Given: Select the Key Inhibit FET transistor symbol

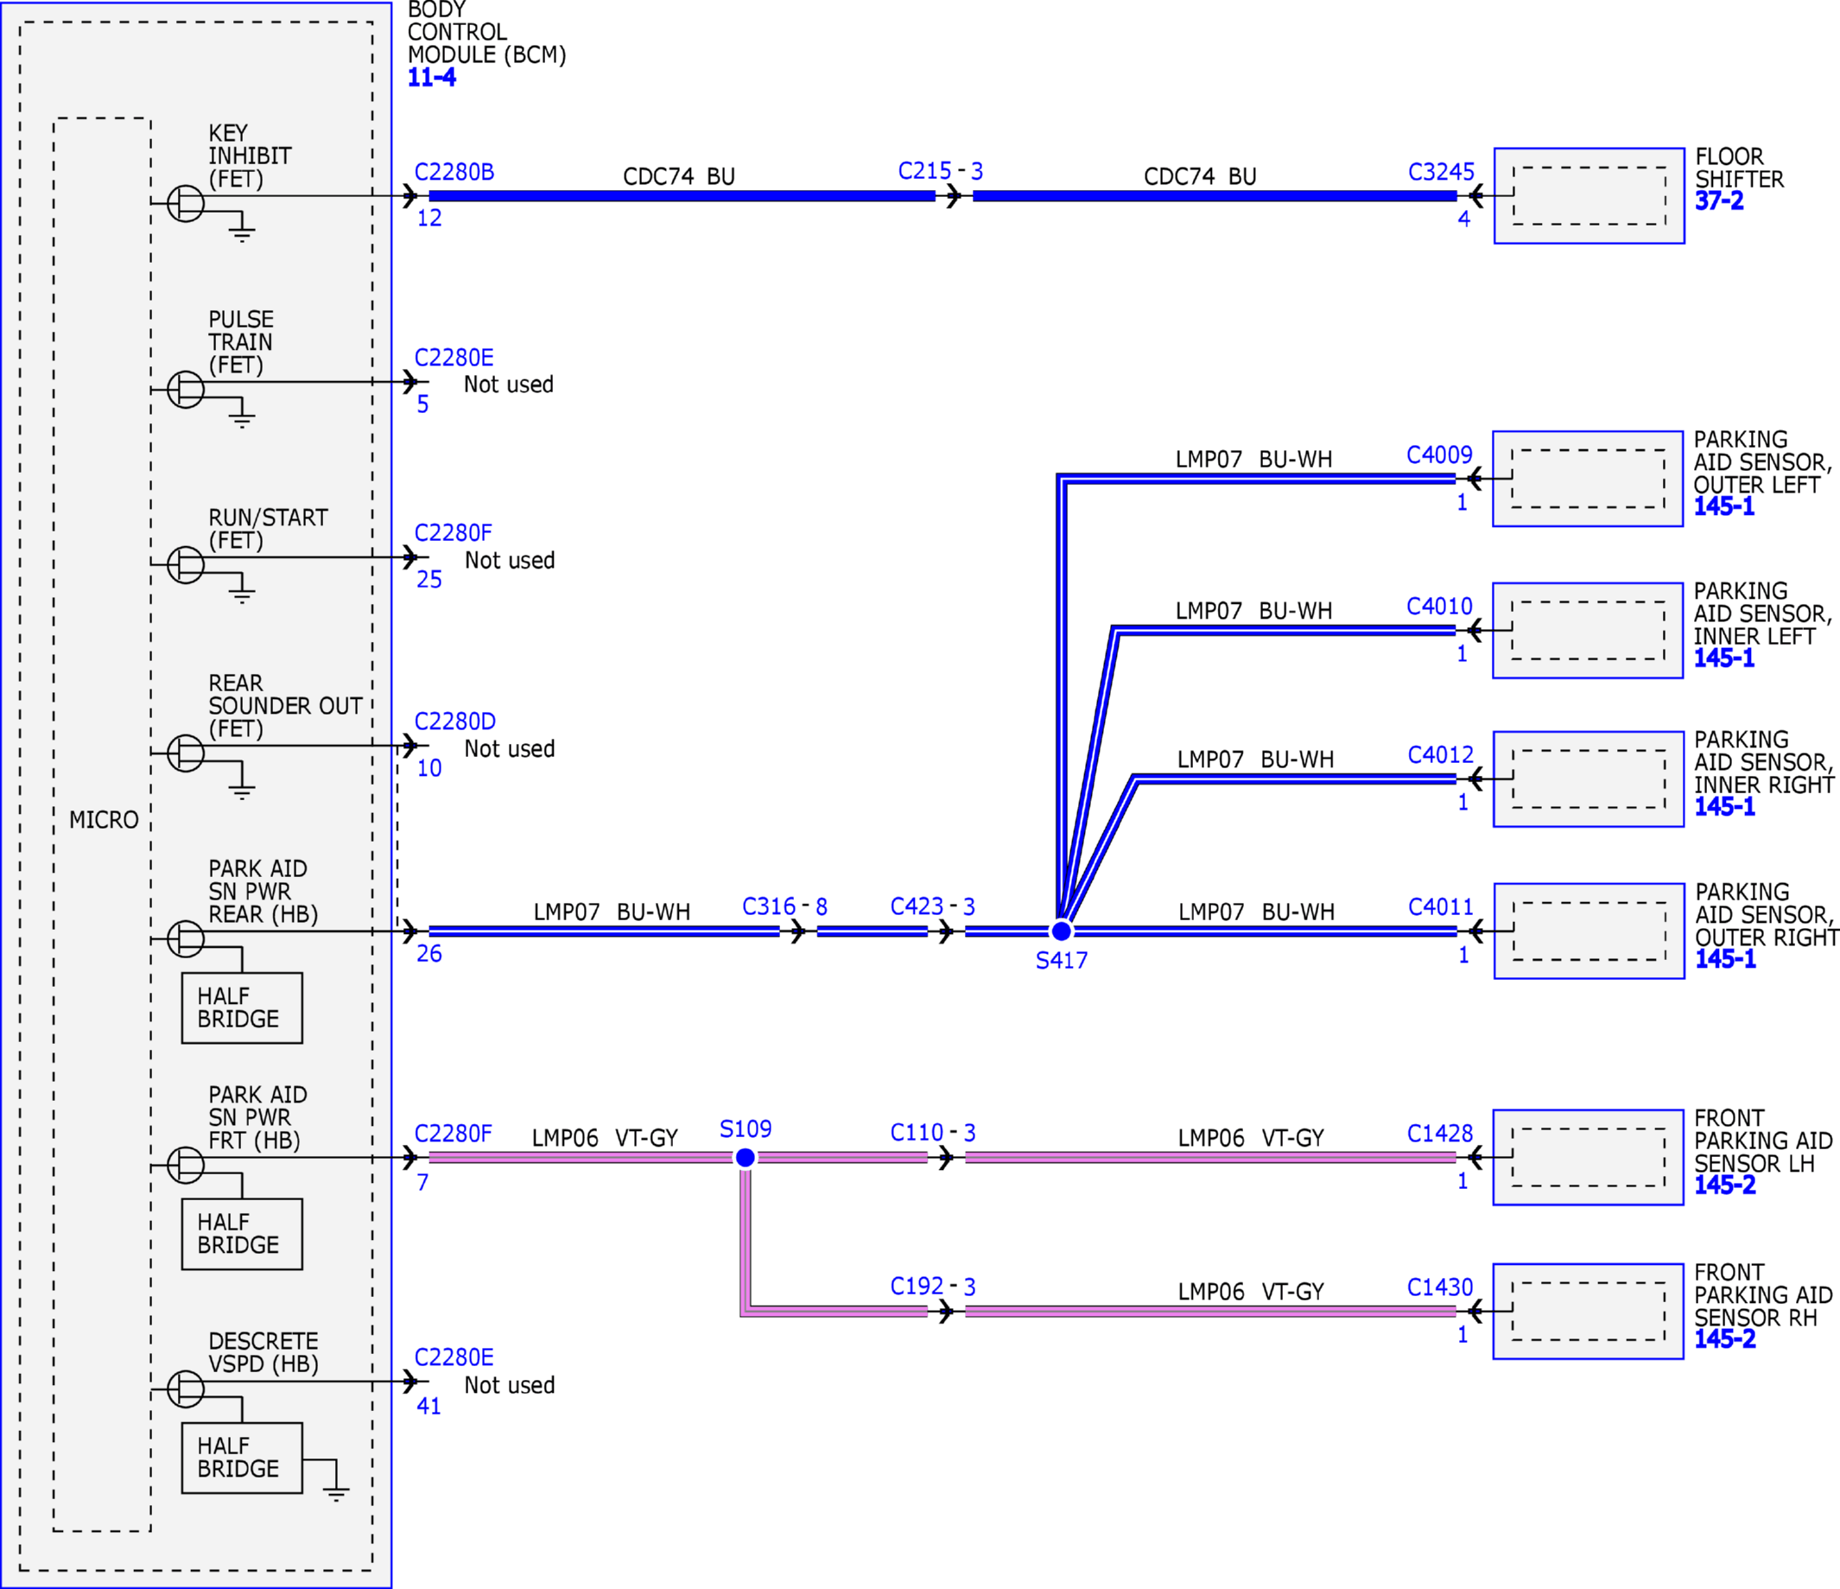Looking at the screenshot, I should coord(186,203).
